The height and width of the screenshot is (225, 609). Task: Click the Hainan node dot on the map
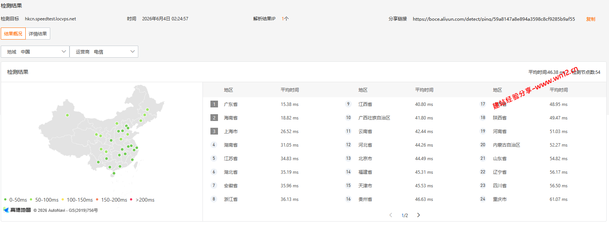click(114, 173)
